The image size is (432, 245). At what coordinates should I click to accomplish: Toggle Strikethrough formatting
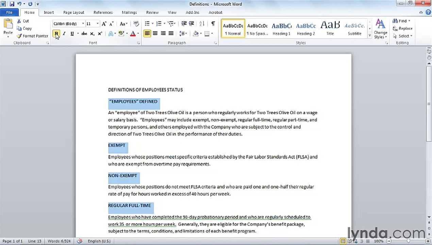(84, 34)
